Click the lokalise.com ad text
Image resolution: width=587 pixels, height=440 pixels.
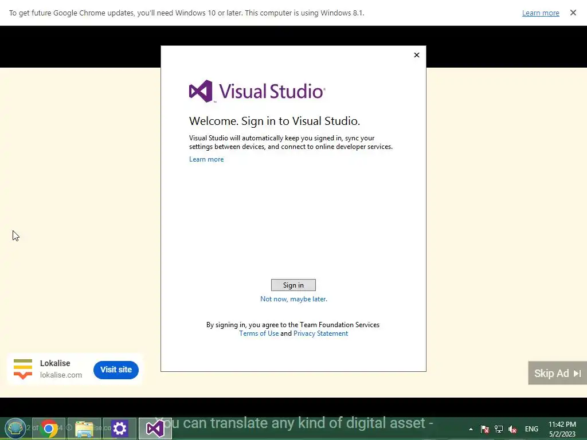(x=61, y=375)
